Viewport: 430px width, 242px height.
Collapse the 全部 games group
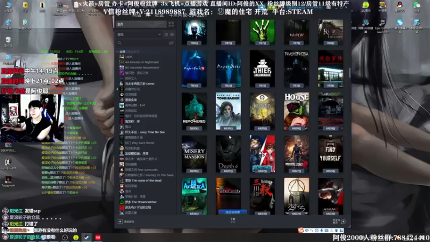pos(117,52)
